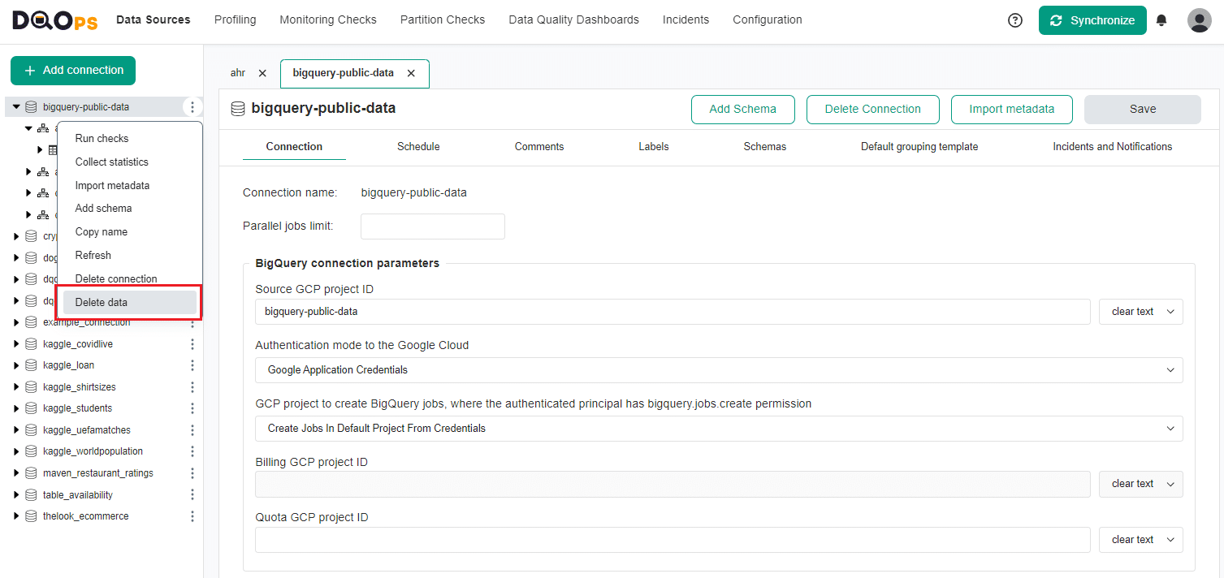The image size is (1224, 578).
Task: Open the clear text dropdown for Quota GCP project ID
Action: [x=1141, y=540]
